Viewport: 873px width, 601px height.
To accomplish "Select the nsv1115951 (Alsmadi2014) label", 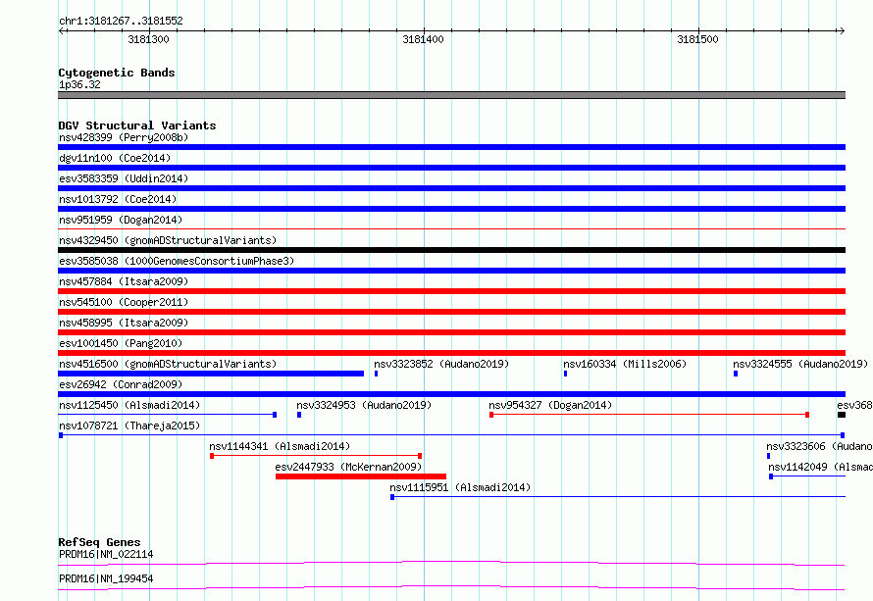I will point(460,487).
